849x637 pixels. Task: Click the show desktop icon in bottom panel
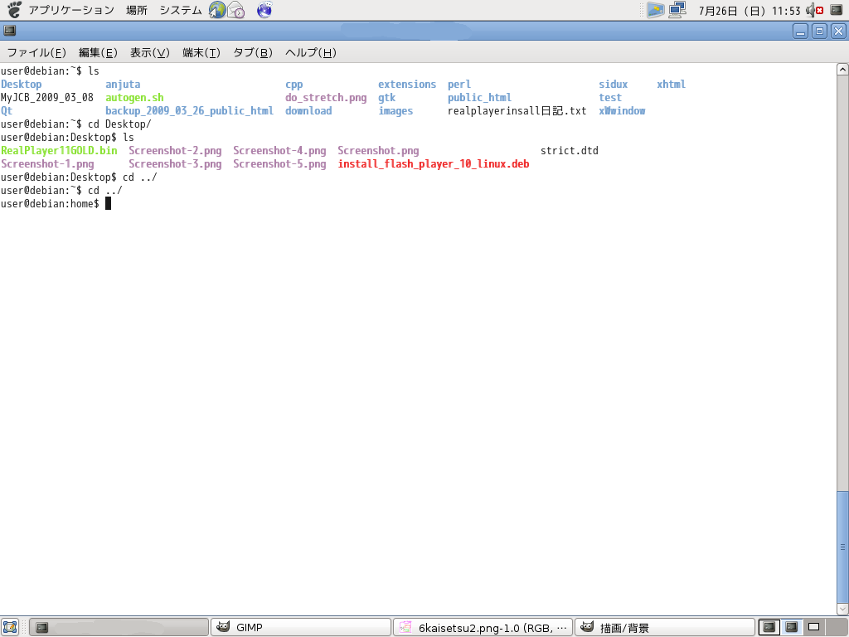pyautogui.click(x=10, y=627)
